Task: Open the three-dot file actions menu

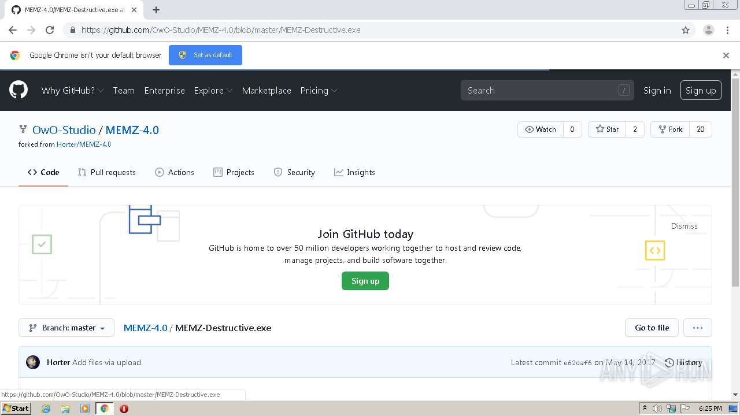Action: (x=698, y=328)
